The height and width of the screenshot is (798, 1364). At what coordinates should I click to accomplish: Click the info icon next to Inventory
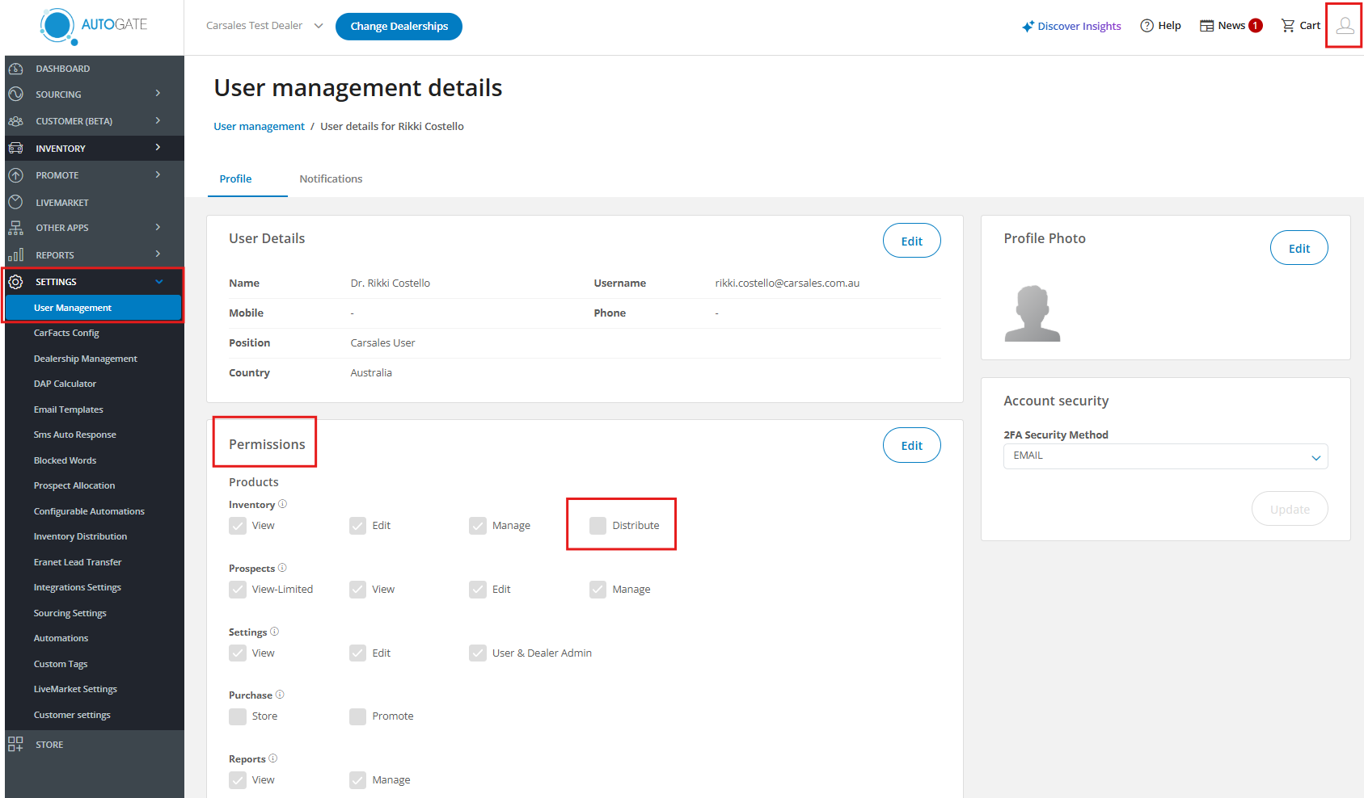(x=282, y=504)
